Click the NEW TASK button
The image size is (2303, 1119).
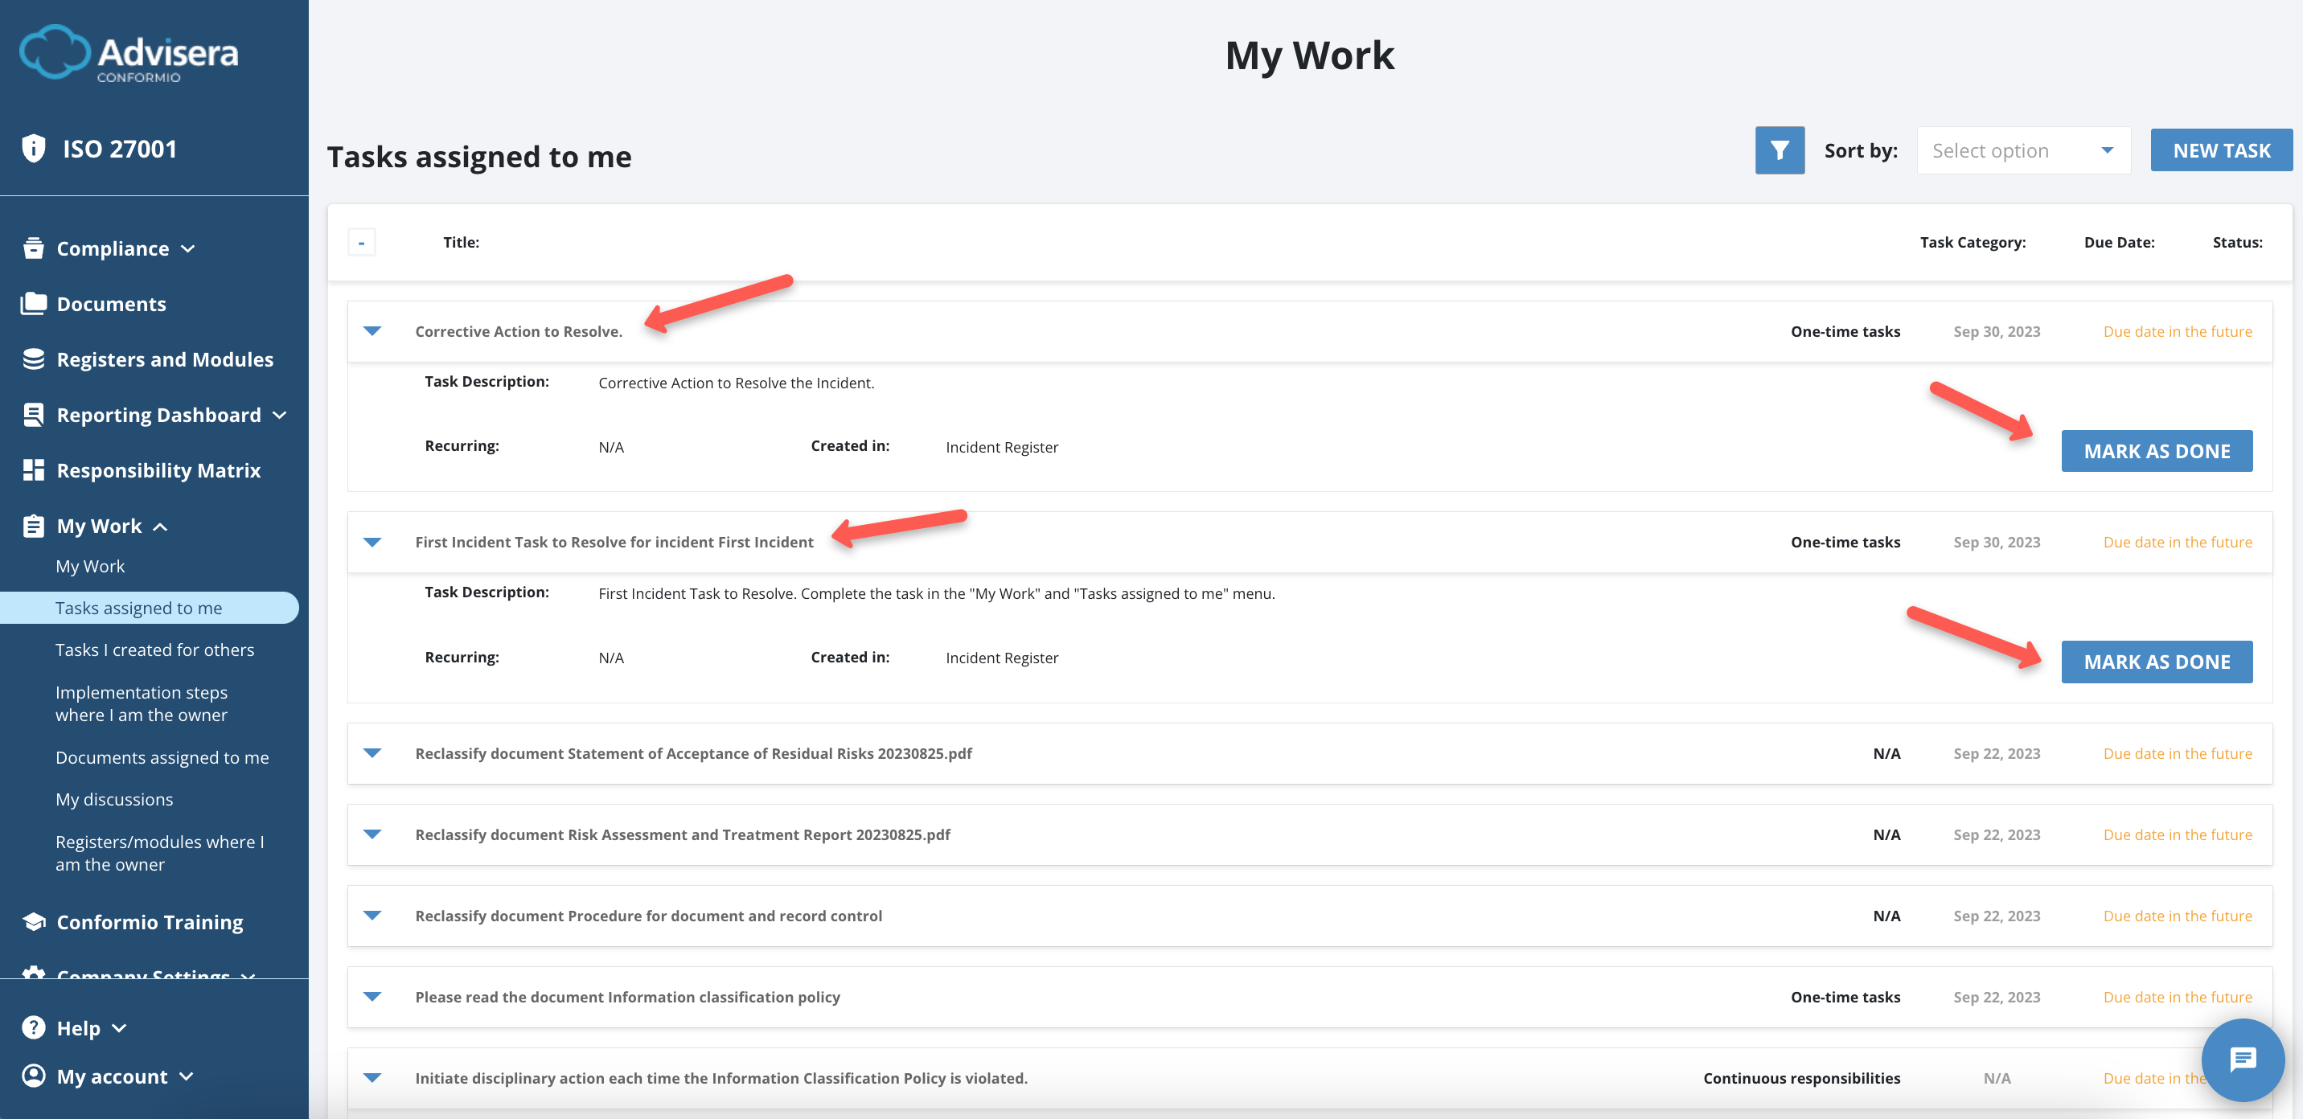(2221, 150)
